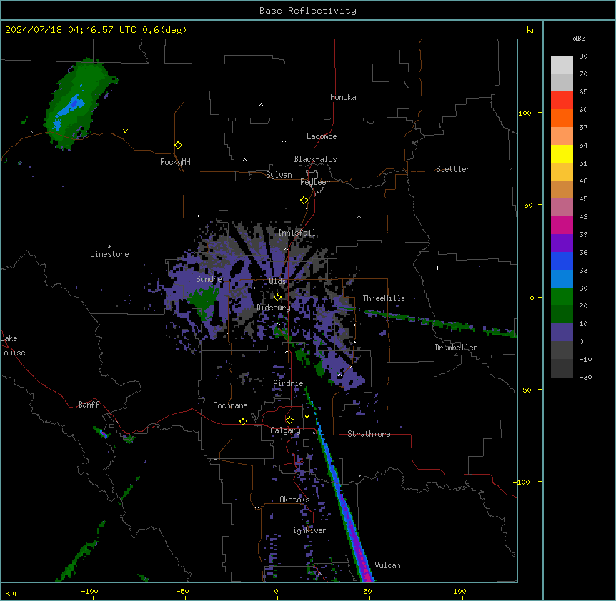Click the ThreeHills label

tap(384, 298)
